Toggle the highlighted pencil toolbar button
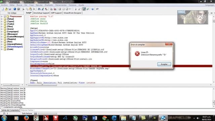This screenshot has width=215, height=121. point(84,9)
